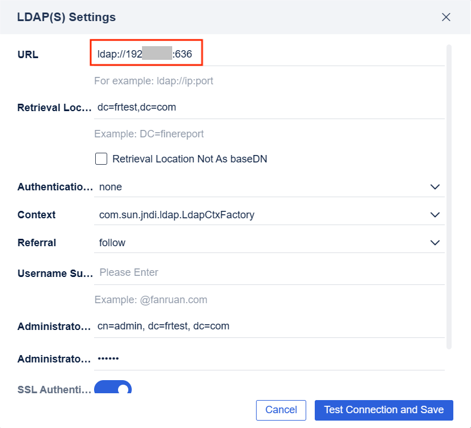This screenshot has height=428, width=471.
Task: Enable Retrieval Location Not As baseDN
Action: click(101, 158)
